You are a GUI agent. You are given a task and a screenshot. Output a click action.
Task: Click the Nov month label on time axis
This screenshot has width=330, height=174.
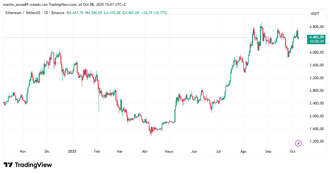point(23,151)
